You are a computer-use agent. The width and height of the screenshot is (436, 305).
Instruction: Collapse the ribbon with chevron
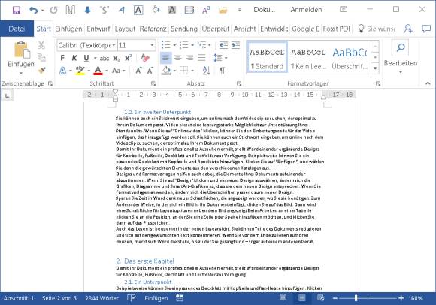click(428, 83)
